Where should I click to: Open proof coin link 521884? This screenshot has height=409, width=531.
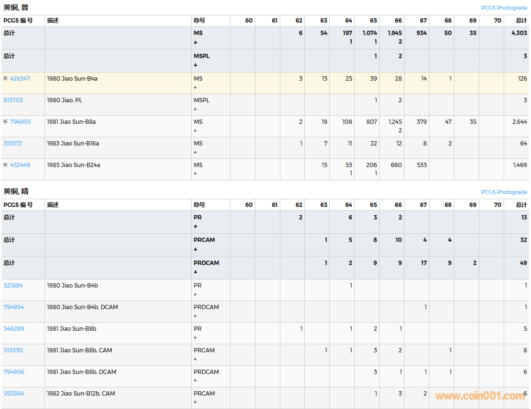[x=13, y=285]
